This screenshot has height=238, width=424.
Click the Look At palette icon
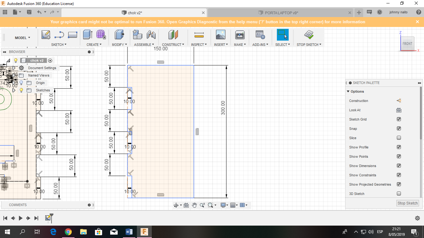[399, 110]
